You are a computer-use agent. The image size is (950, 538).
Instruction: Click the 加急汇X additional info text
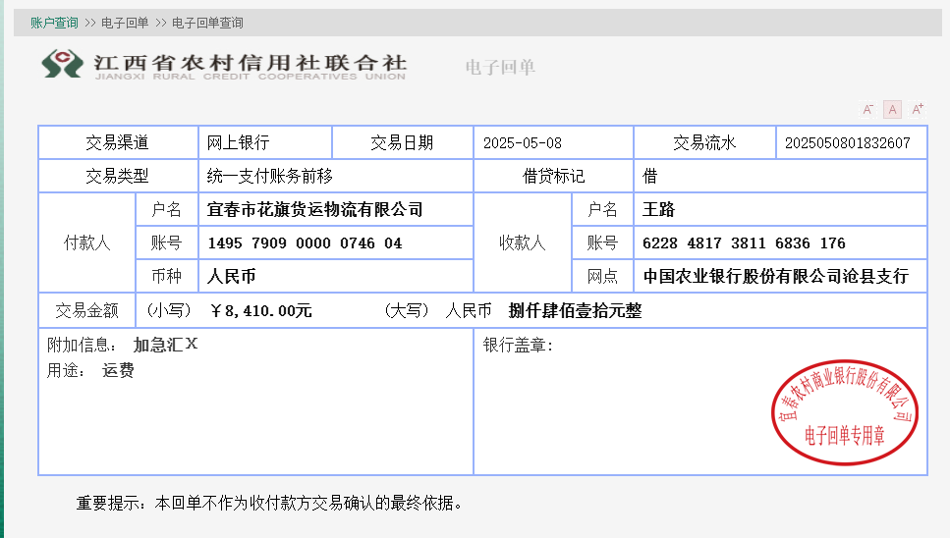coord(165,345)
